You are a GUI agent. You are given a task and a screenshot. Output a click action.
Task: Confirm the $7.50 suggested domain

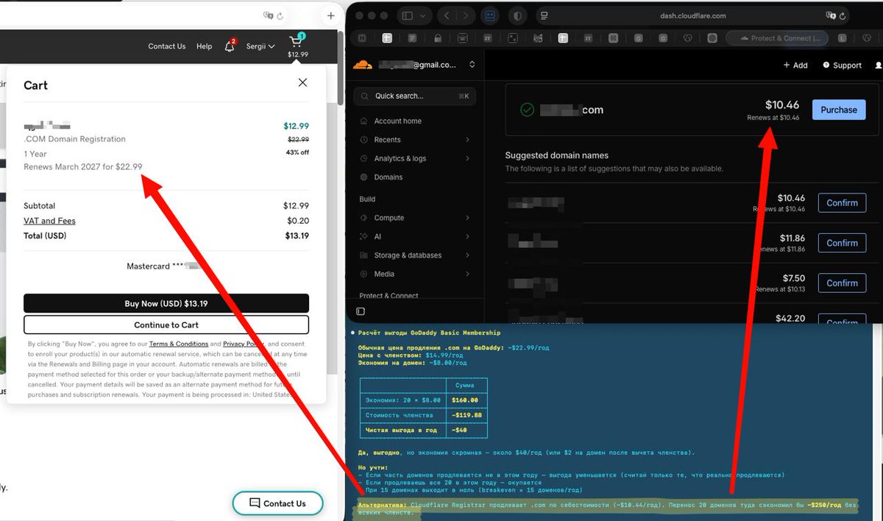pos(842,283)
